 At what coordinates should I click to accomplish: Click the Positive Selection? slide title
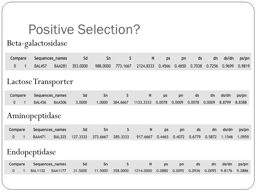(x=84, y=29)
